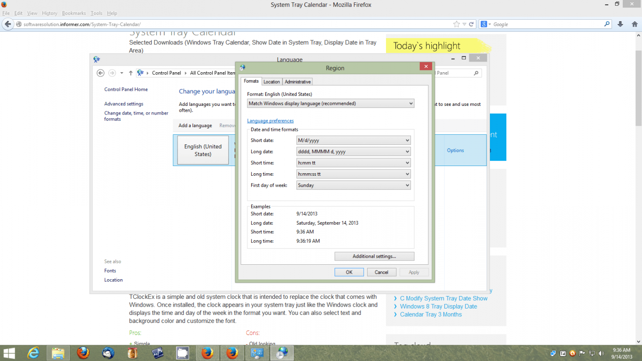Viewport: 642px width, 361px height.
Task: Open the network status icon in the tray
Action: click(591, 353)
